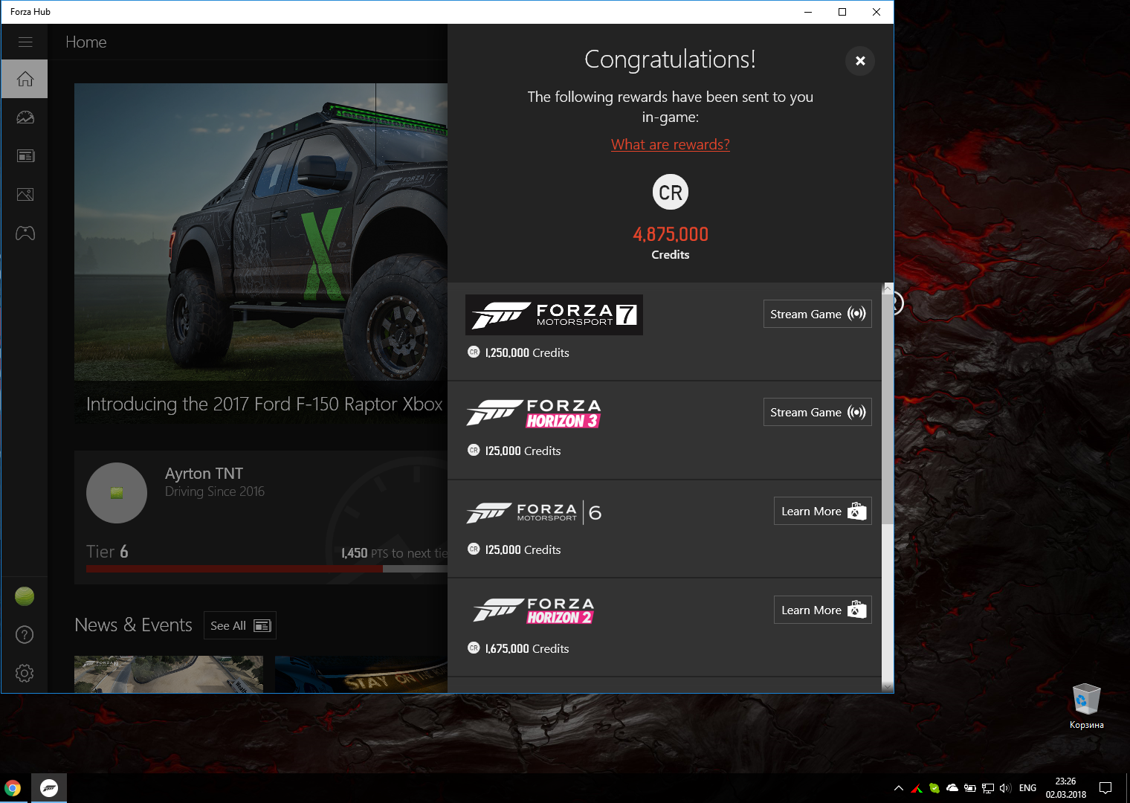
Task: Open the controller games icon in the sidebar
Action: (25, 233)
